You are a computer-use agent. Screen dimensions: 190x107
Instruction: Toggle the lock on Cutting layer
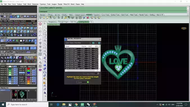click(31, 81)
